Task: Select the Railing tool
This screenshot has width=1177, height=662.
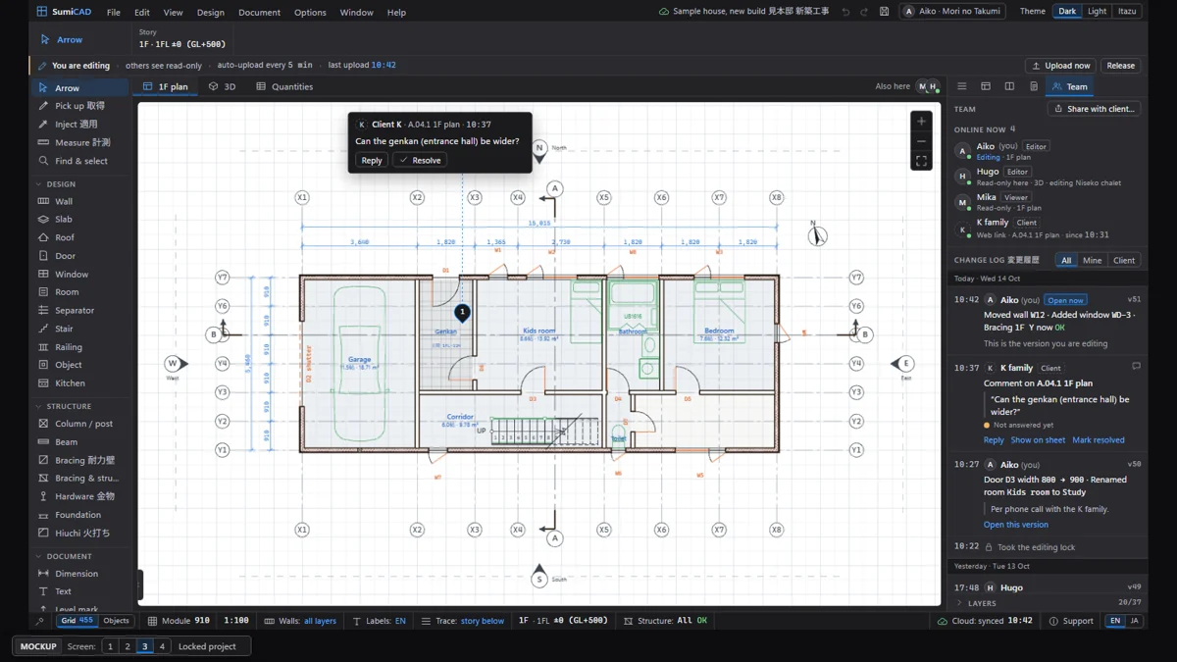Action: [x=80, y=347]
